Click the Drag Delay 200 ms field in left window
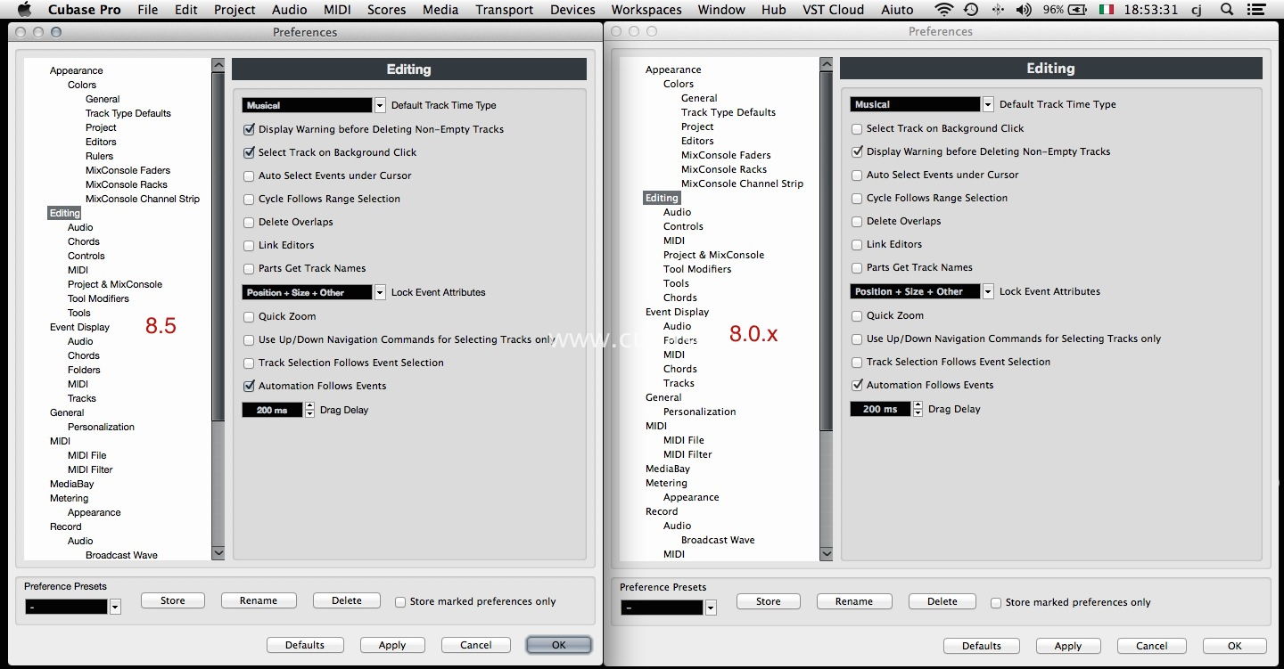 point(272,410)
